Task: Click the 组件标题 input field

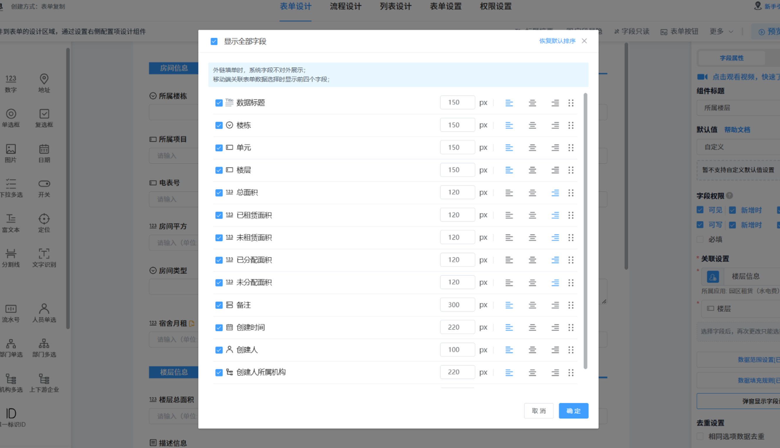Action: coord(738,108)
